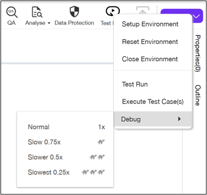Viewport: 207px width, 195px height.
Task: Select Close Environment menu entry
Action: tap(150, 59)
